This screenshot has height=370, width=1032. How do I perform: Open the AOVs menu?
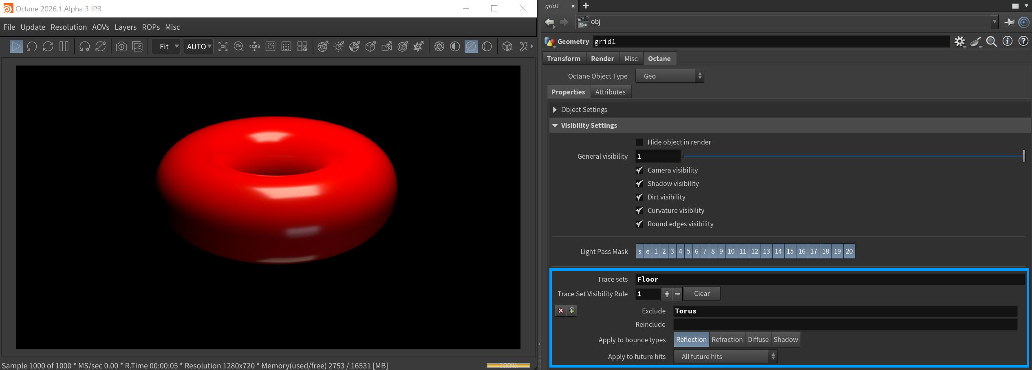[x=100, y=27]
